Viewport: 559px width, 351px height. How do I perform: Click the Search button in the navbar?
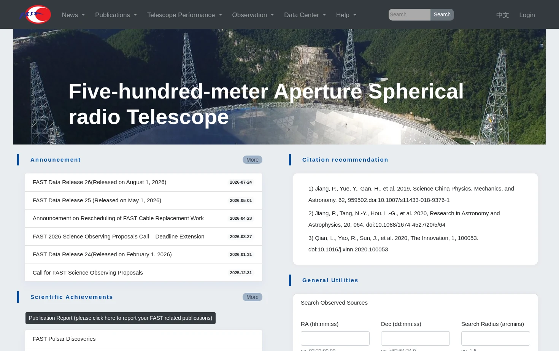click(x=442, y=14)
